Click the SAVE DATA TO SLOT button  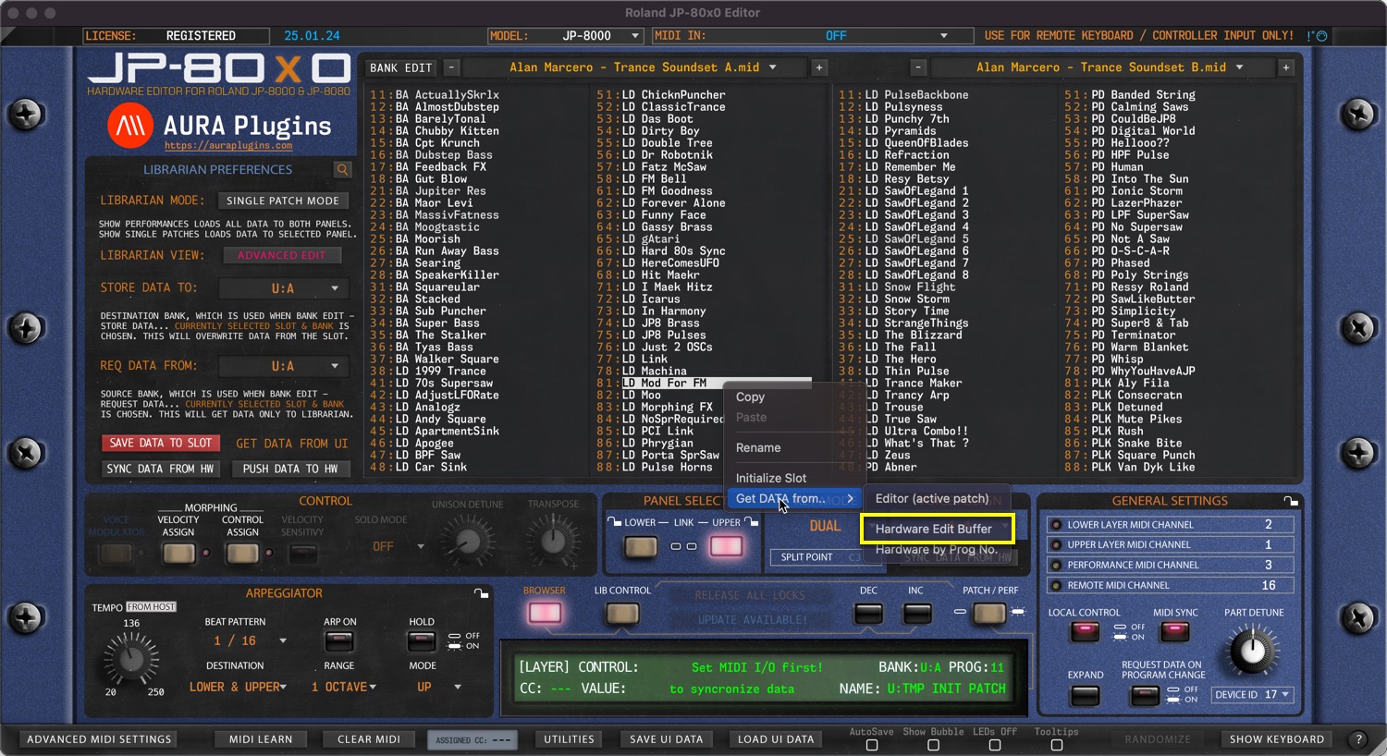(x=161, y=444)
